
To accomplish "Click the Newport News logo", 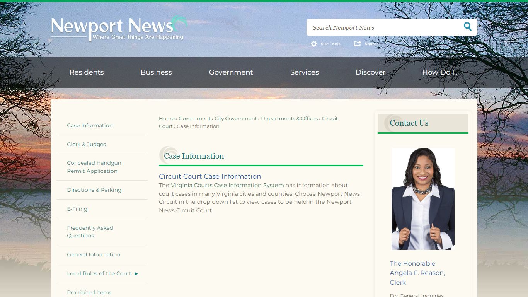I will pyautogui.click(x=119, y=28).
